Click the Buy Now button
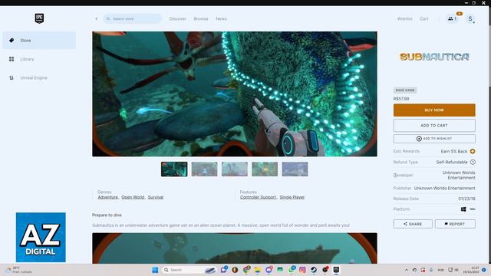This screenshot has width=491, height=276. click(x=434, y=110)
